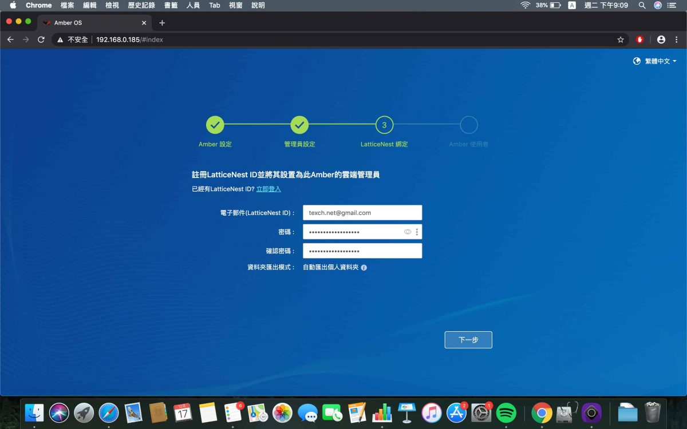Open Siri from the Dock
This screenshot has width=687, height=429.
(x=59, y=412)
